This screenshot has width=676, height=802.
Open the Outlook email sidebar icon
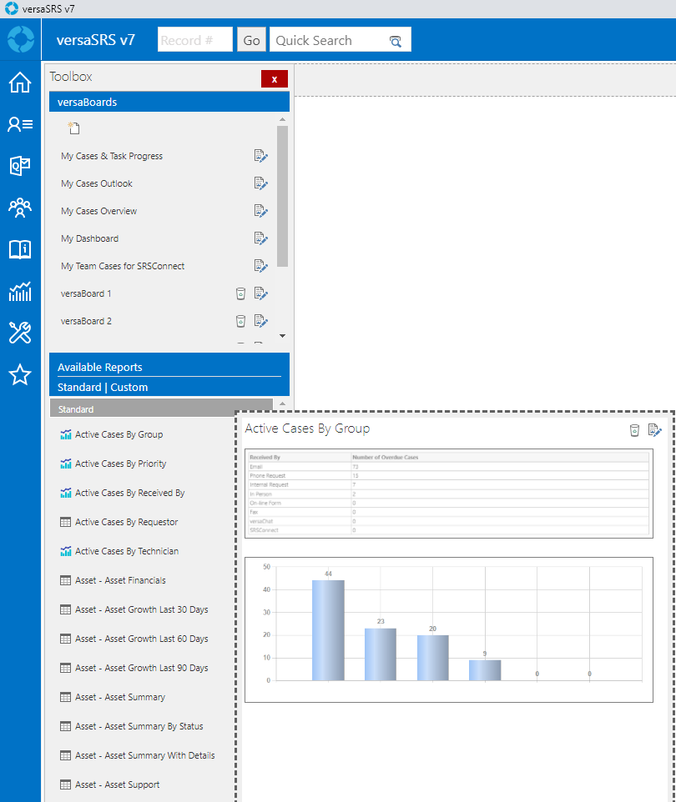pyautogui.click(x=20, y=166)
